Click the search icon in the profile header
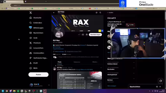Viewport: 166px width, 93px height. click(x=100, y=13)
